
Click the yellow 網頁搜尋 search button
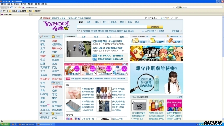click(155, 27)
